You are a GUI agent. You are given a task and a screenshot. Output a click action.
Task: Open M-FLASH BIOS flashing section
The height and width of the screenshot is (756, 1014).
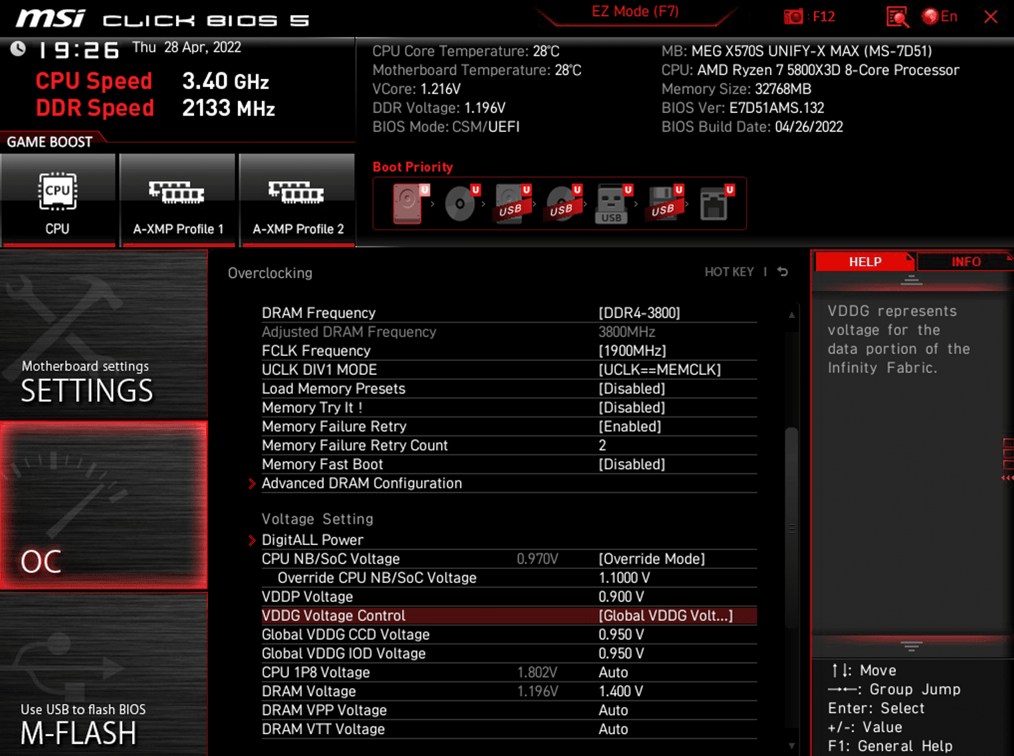[x=104, y=675]
